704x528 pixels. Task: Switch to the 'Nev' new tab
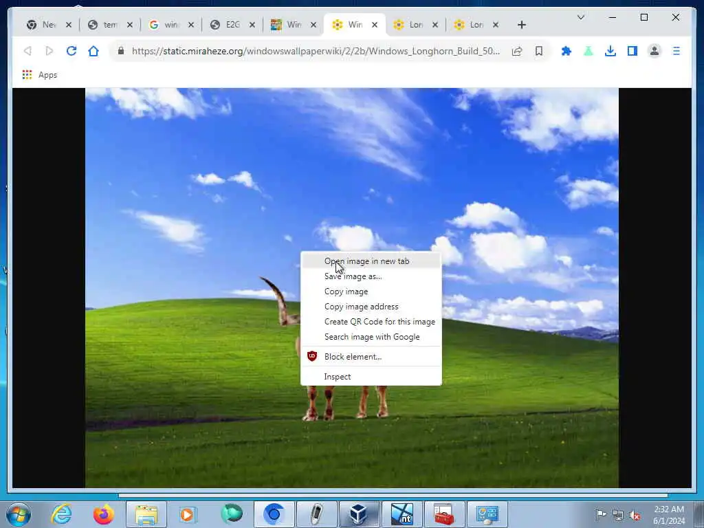pos(43,25)
